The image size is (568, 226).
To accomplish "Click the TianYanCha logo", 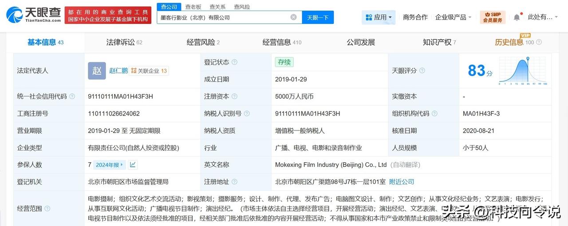I will 34,15.
